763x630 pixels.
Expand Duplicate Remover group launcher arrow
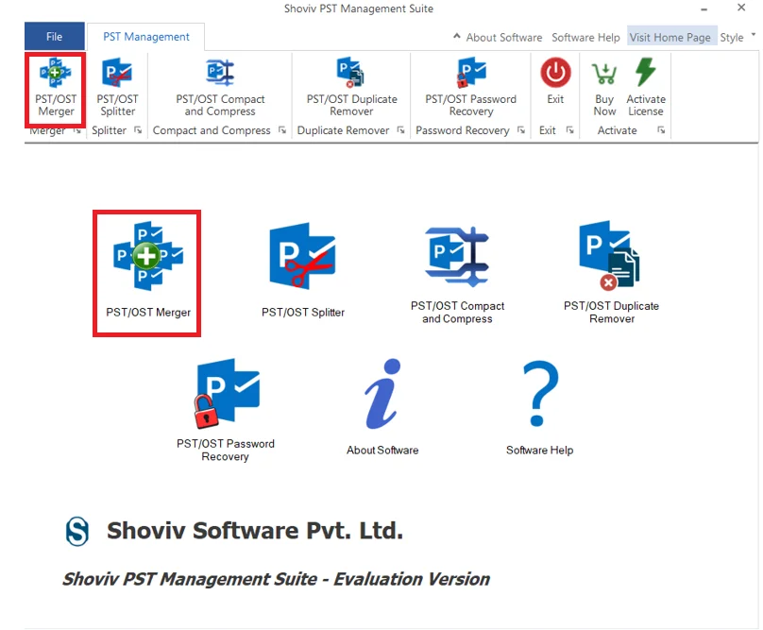(401, 130)
